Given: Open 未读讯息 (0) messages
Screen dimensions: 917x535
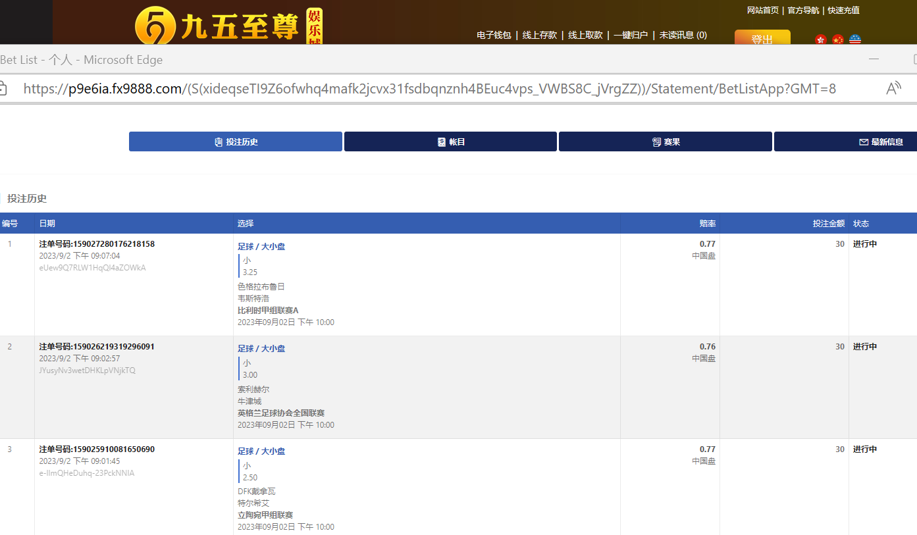Looking at the screenshot, I should tap(683, 35).
